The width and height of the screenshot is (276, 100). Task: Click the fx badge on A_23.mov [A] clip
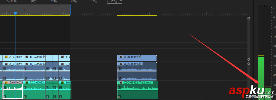tap(121, 64)
